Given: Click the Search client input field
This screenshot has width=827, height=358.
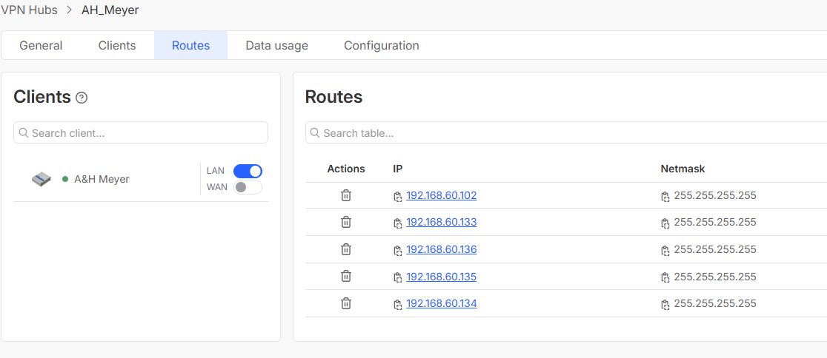Looking at the screenshot, I should tap(145, 133).
